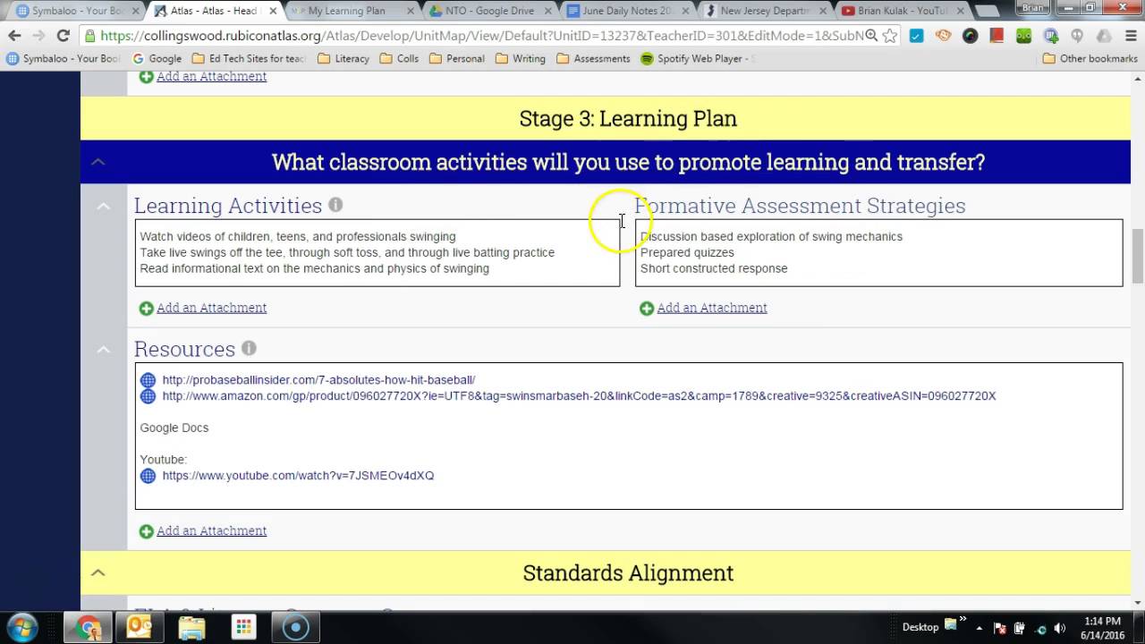This screenshot has height=644, width=1145.
Task: Click the volume speaker tray icon
Action: click(1060, 628)
